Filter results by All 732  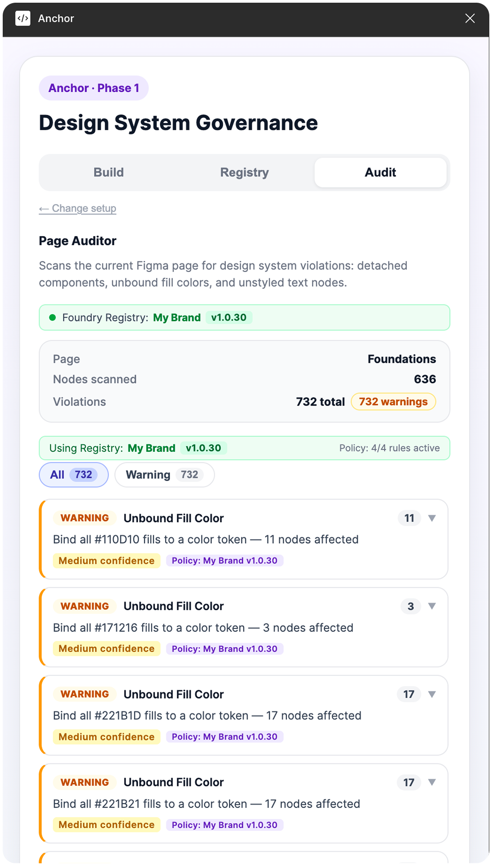point(74,475)
